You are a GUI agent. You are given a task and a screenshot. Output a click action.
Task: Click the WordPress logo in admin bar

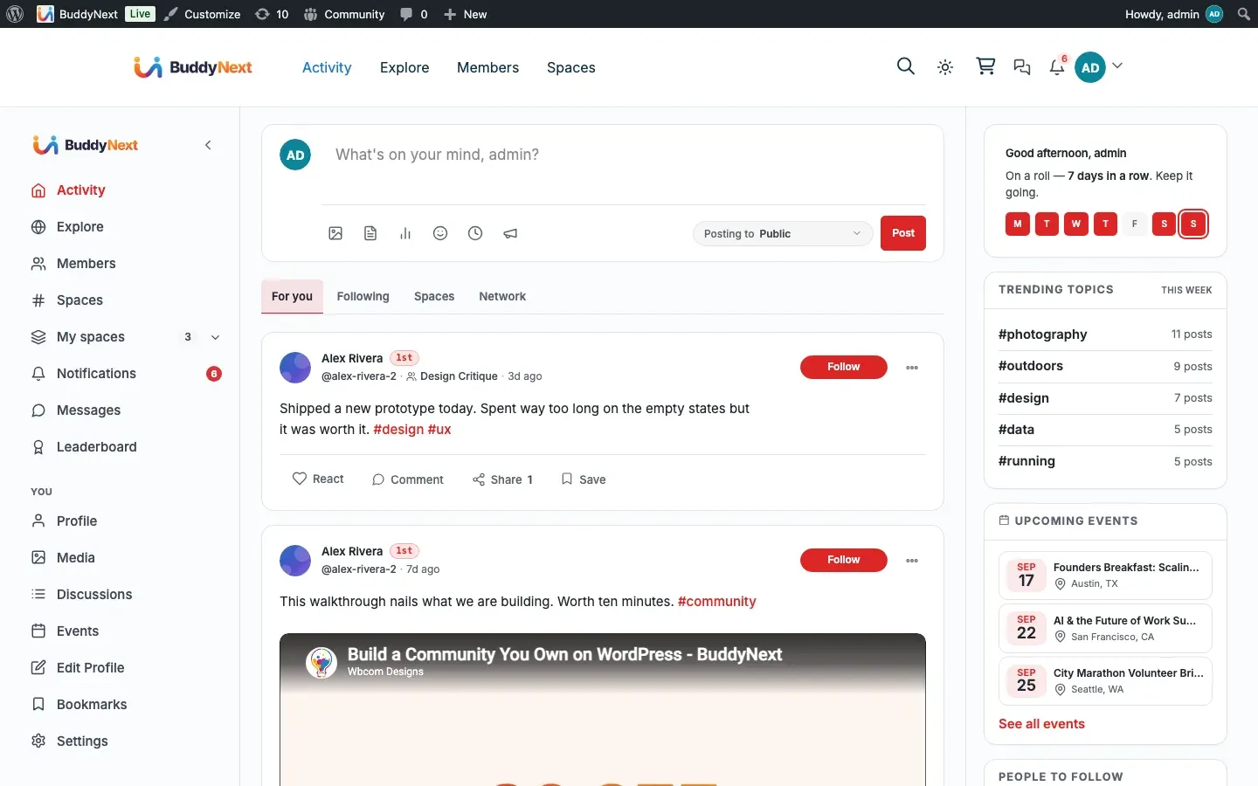point(15,14)
